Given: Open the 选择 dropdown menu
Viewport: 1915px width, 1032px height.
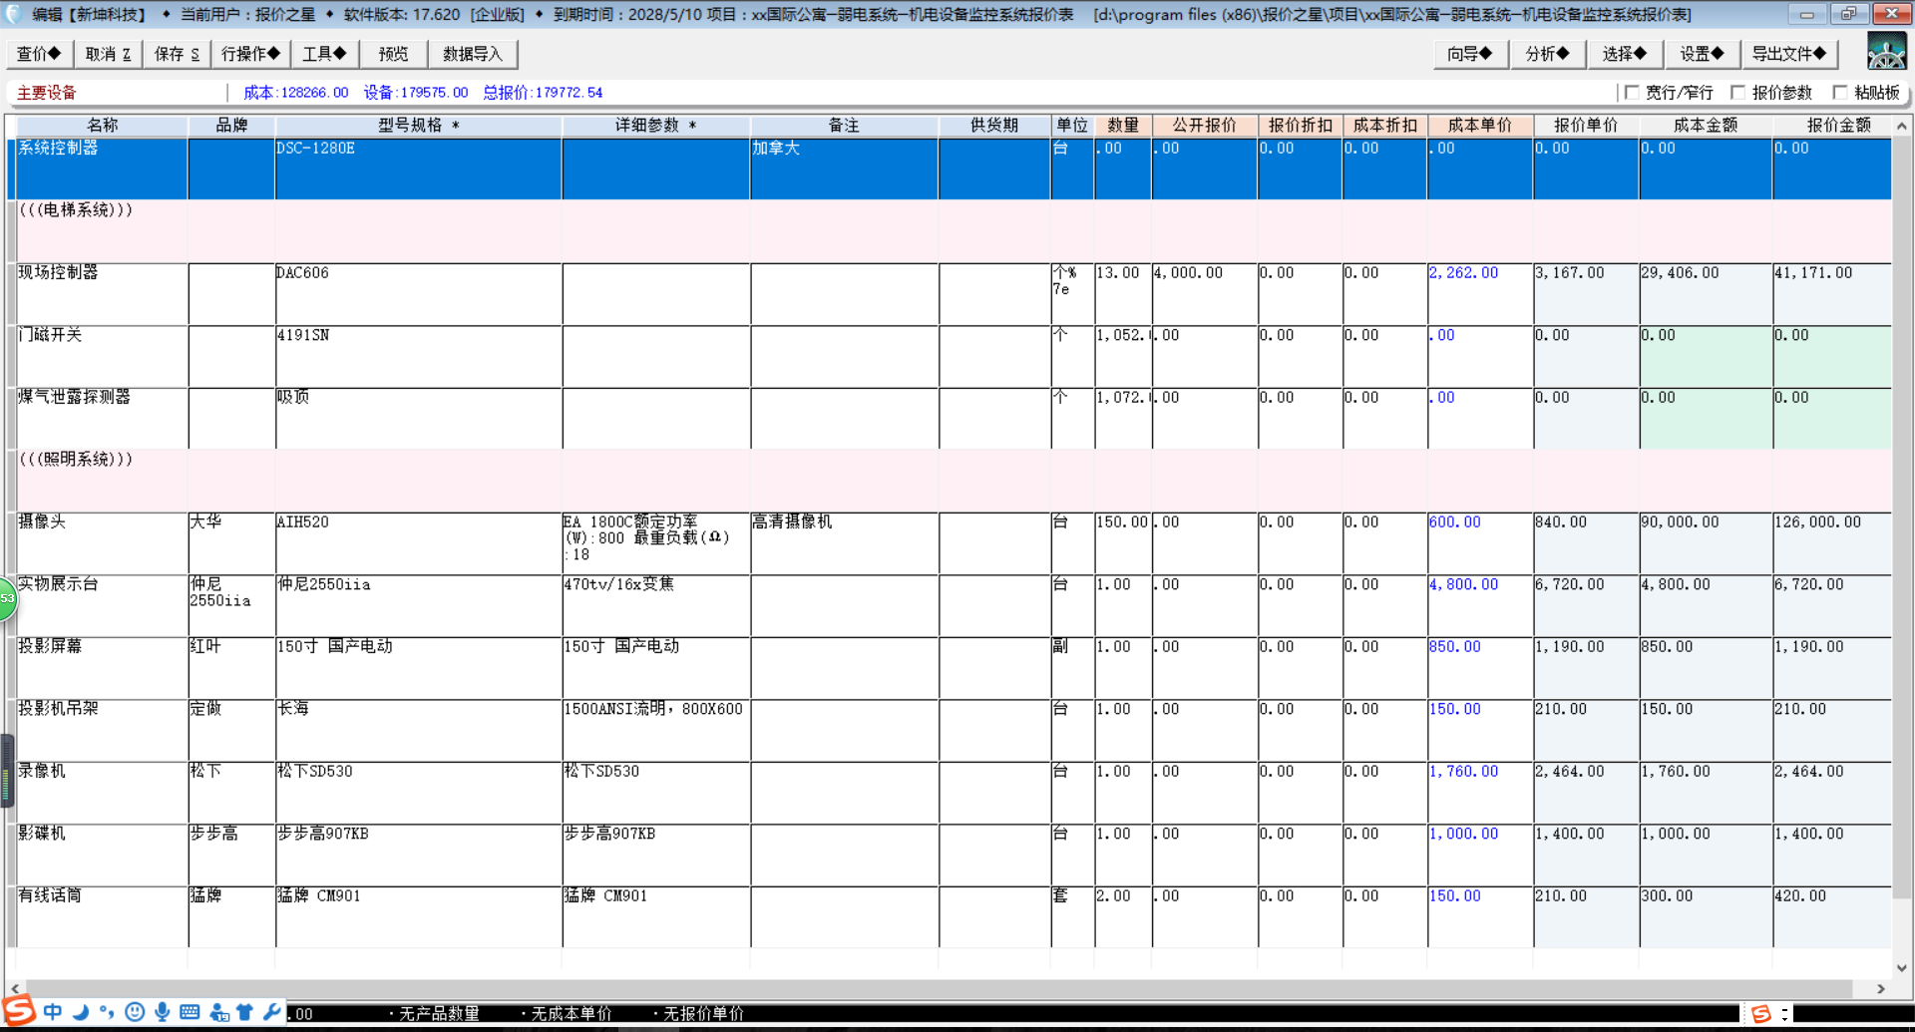Looking at the screenshot, I should point(1625,54).
